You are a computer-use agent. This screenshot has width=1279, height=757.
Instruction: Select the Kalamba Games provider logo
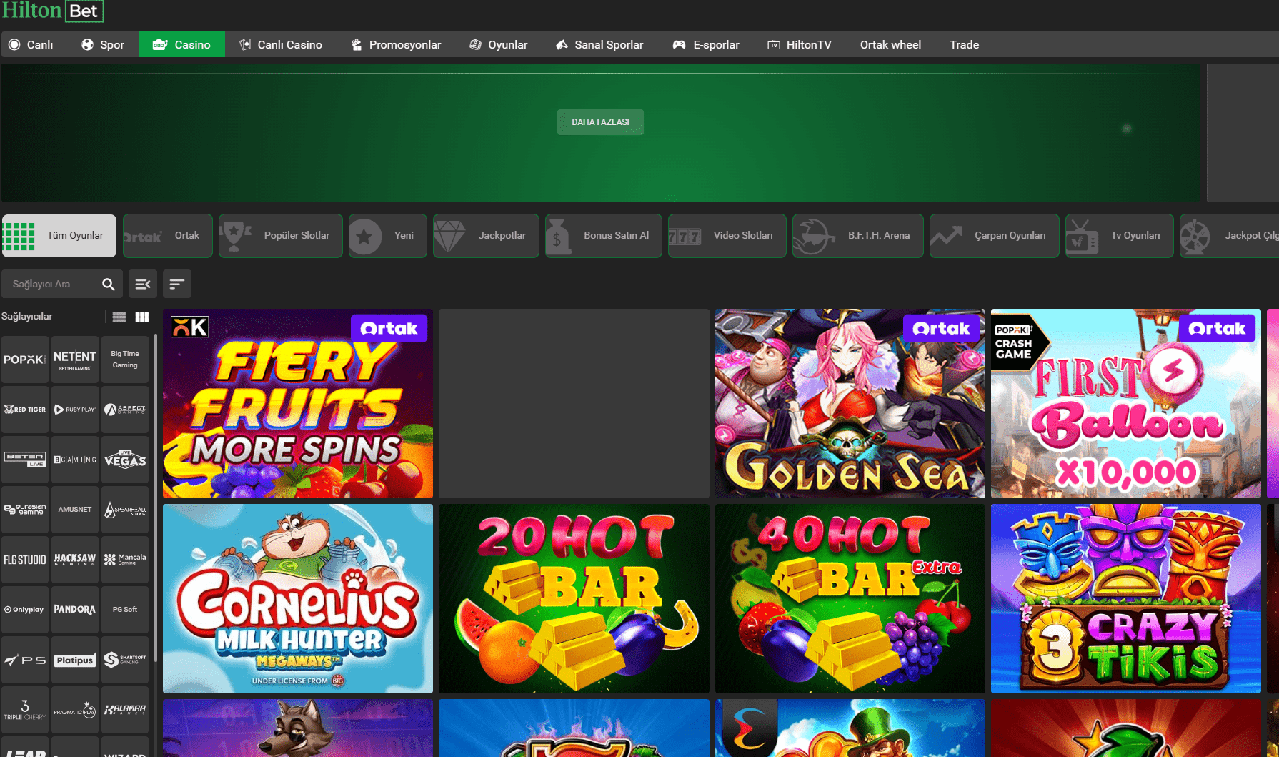tap(125, 710)
